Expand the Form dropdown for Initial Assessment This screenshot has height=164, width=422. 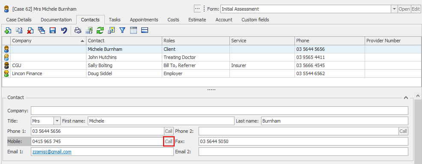click(x=394, y=9)
